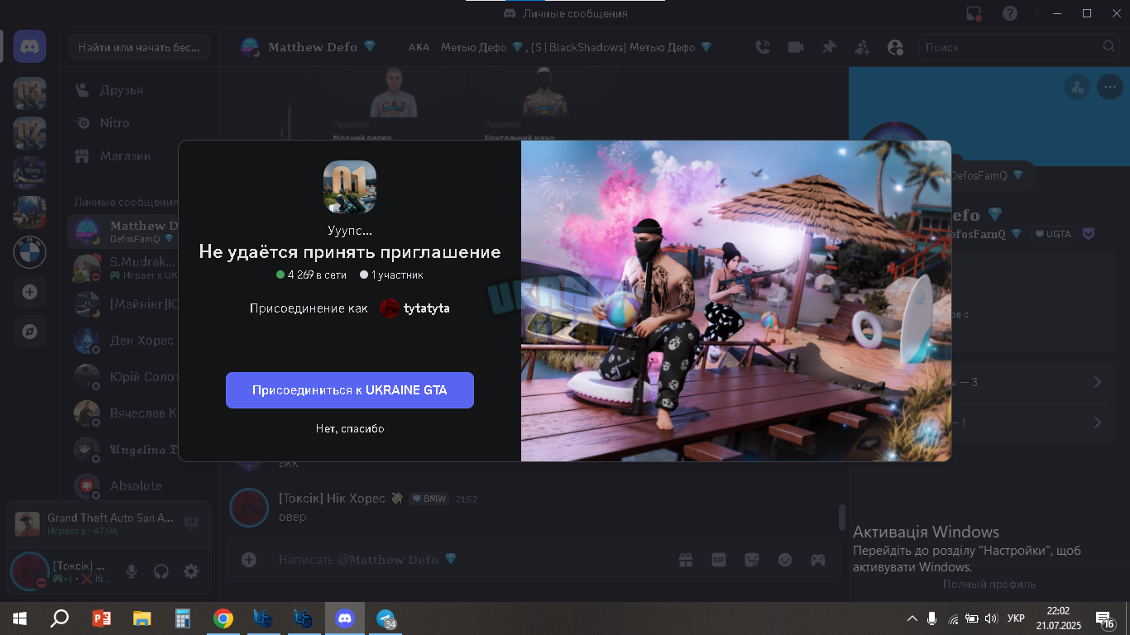Open Calculator from the taskbar
This screenshot has width=1130, height=635.
[183, 618]
